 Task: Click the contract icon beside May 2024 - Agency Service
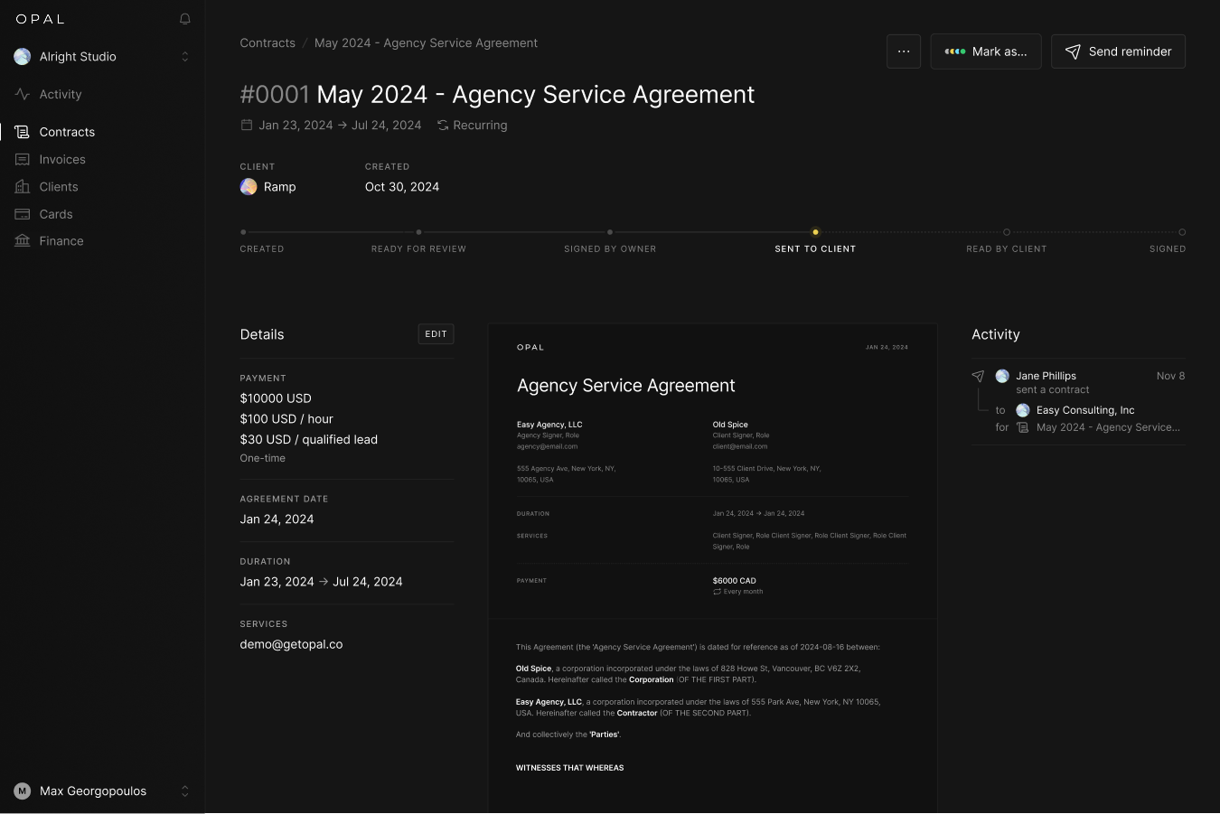(1023, 427)
